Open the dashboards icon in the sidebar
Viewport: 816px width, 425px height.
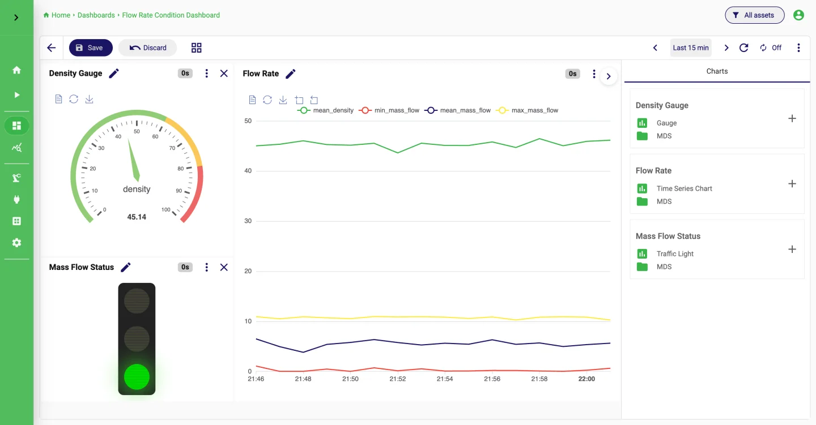tap(16, 126)
